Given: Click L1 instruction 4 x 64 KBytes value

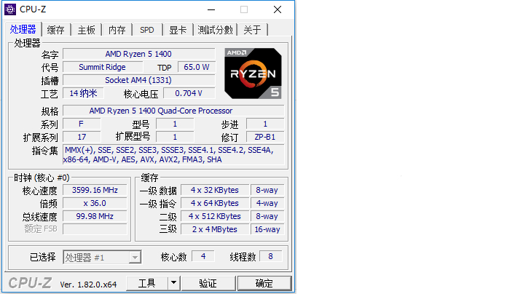Looking at the screenshot, I should coord(215,203).
